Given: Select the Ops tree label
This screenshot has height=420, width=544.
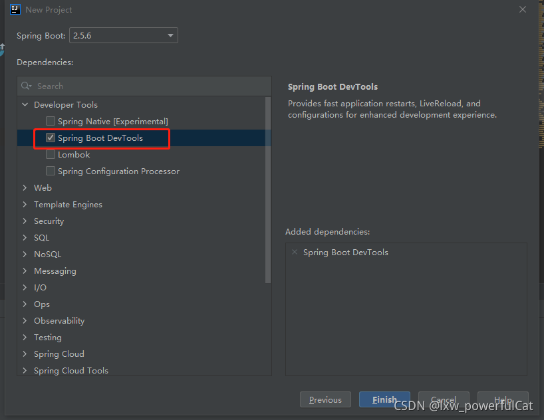Looking at the screenshot, I should pos(42,304).
